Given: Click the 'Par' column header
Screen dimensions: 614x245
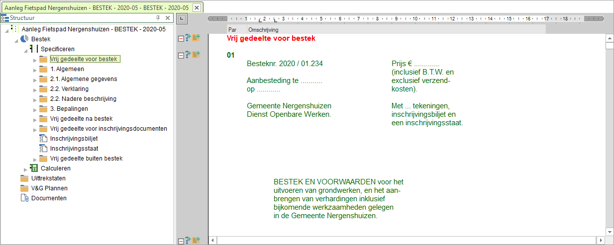Looking at the screenshot, I should pyautogui.click(x=236, y=30).
